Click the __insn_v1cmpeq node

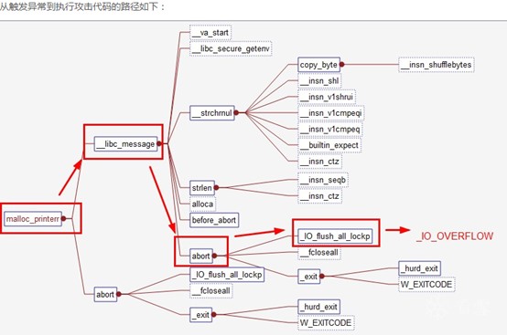coord(329,129)
